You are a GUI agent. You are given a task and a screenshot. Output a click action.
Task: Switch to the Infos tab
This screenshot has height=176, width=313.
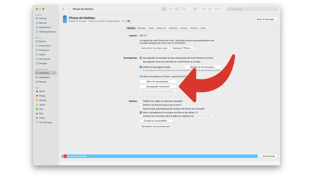click(203, 28)
